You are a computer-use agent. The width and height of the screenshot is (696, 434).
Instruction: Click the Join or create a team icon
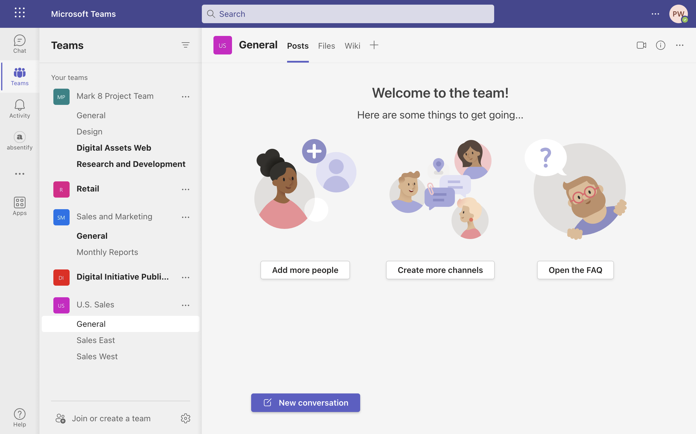click(x=60, y=418)
